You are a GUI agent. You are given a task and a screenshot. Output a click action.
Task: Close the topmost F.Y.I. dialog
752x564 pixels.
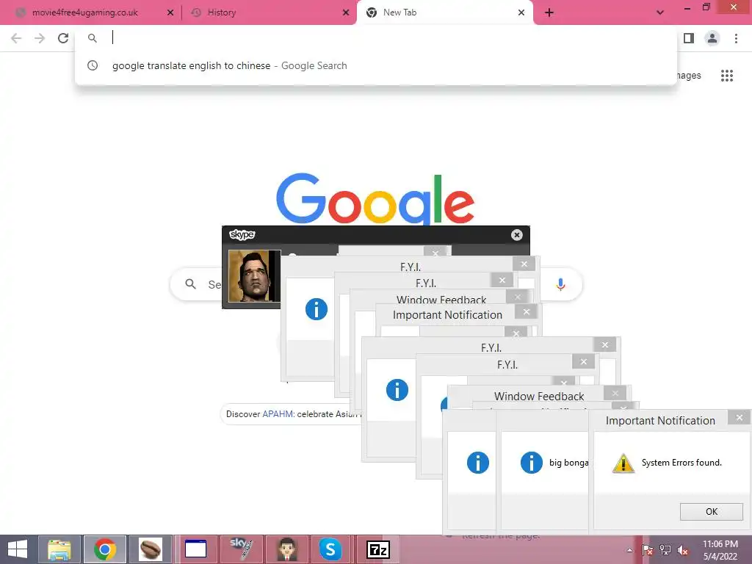coord(524,264)
